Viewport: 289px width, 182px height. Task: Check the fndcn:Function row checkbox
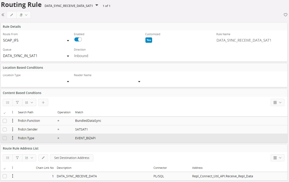[x=5, y=121]
